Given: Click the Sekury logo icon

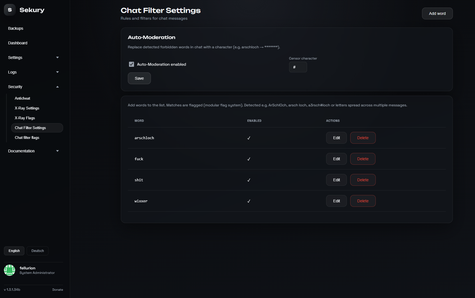Looking at the screenshot, I should 10,10.
